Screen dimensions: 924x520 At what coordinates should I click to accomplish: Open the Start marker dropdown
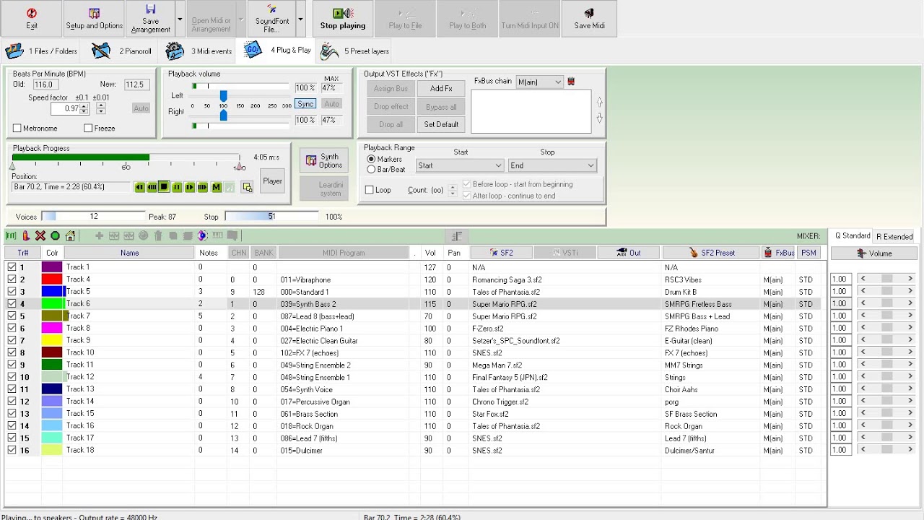(459, 165)
